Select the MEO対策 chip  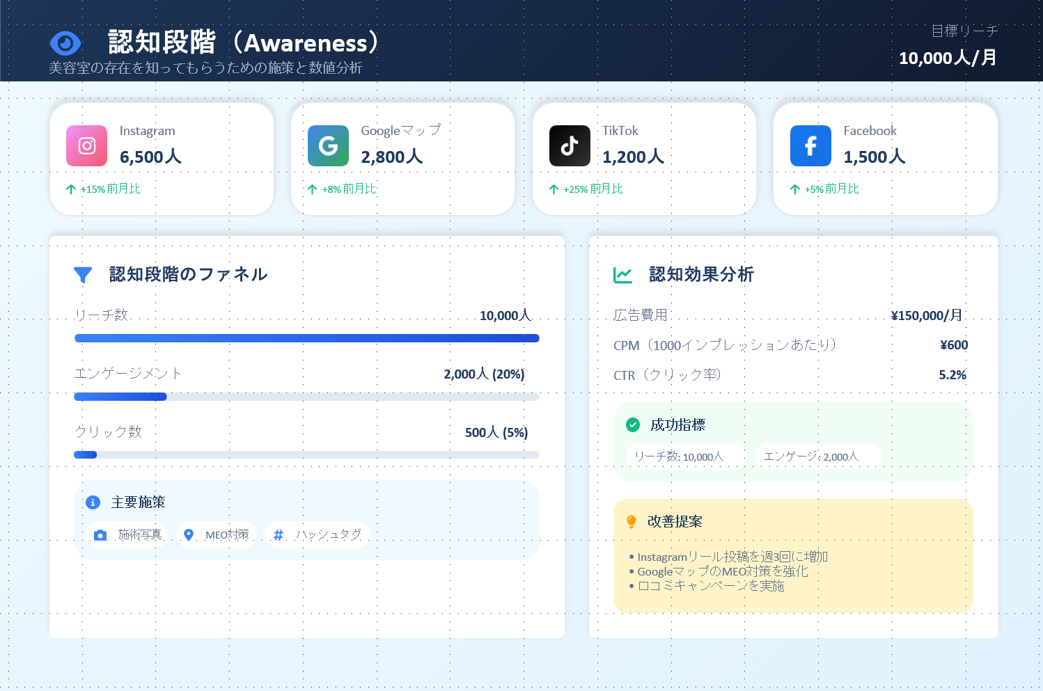point(217,534)
